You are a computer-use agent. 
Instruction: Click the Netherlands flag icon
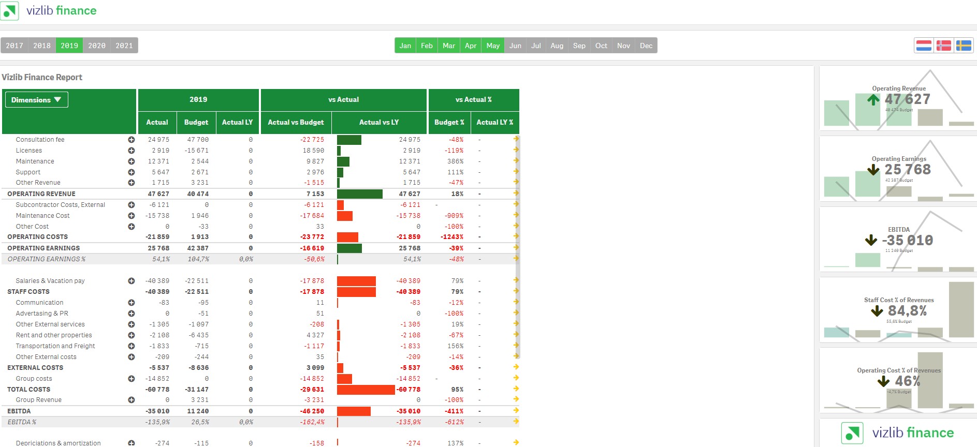(924, 46)
